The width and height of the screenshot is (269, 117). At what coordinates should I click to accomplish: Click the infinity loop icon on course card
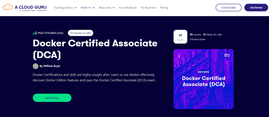pos(227,55)
